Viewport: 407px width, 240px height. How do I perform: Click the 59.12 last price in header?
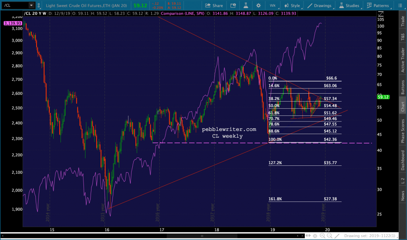140,6
